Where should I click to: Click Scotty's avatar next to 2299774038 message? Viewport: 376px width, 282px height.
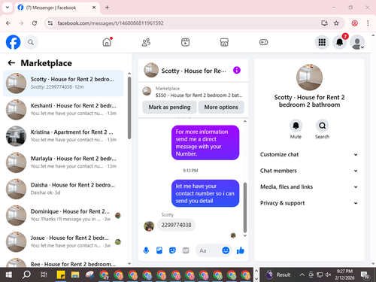(x=149, y=226)
